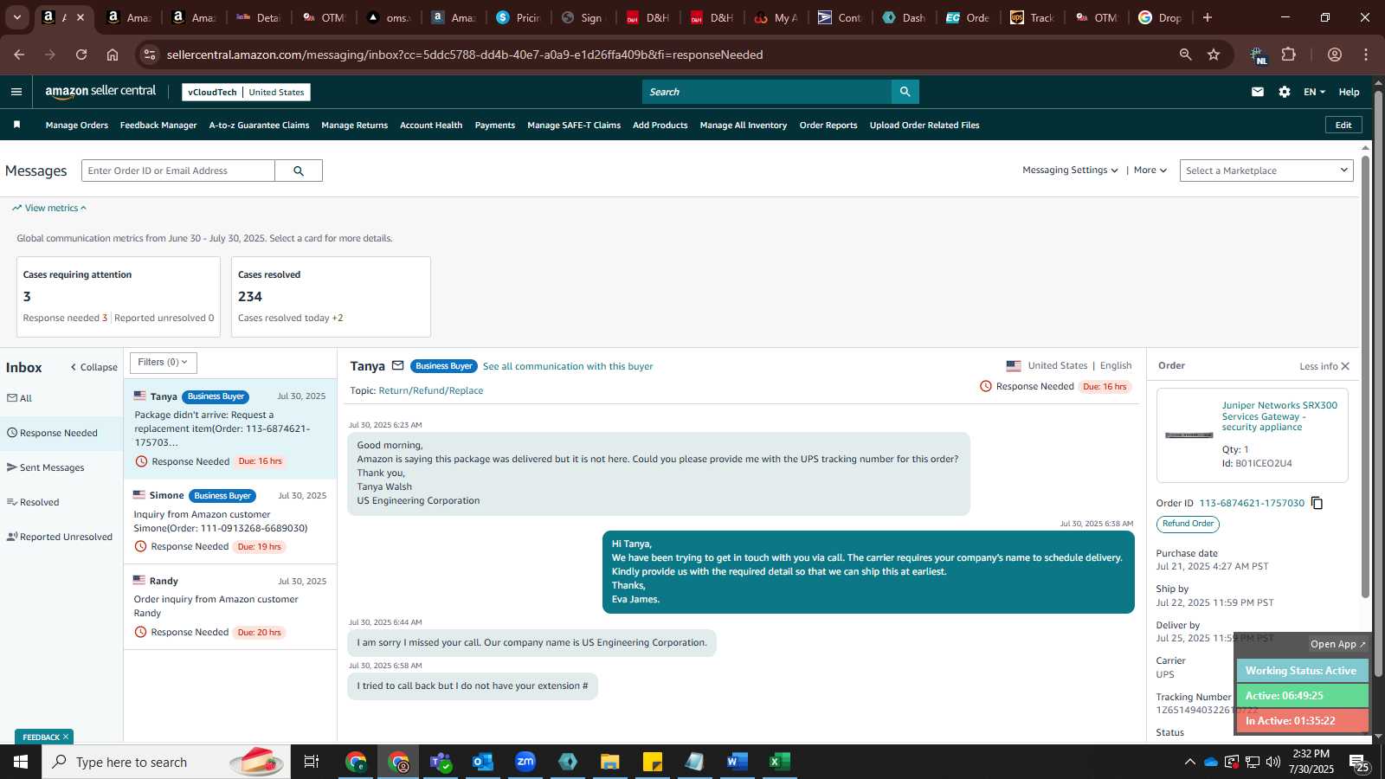Viewport: 1385px width, 779px height.
Task: Open the Sent Messages folder
Action: 46,467
